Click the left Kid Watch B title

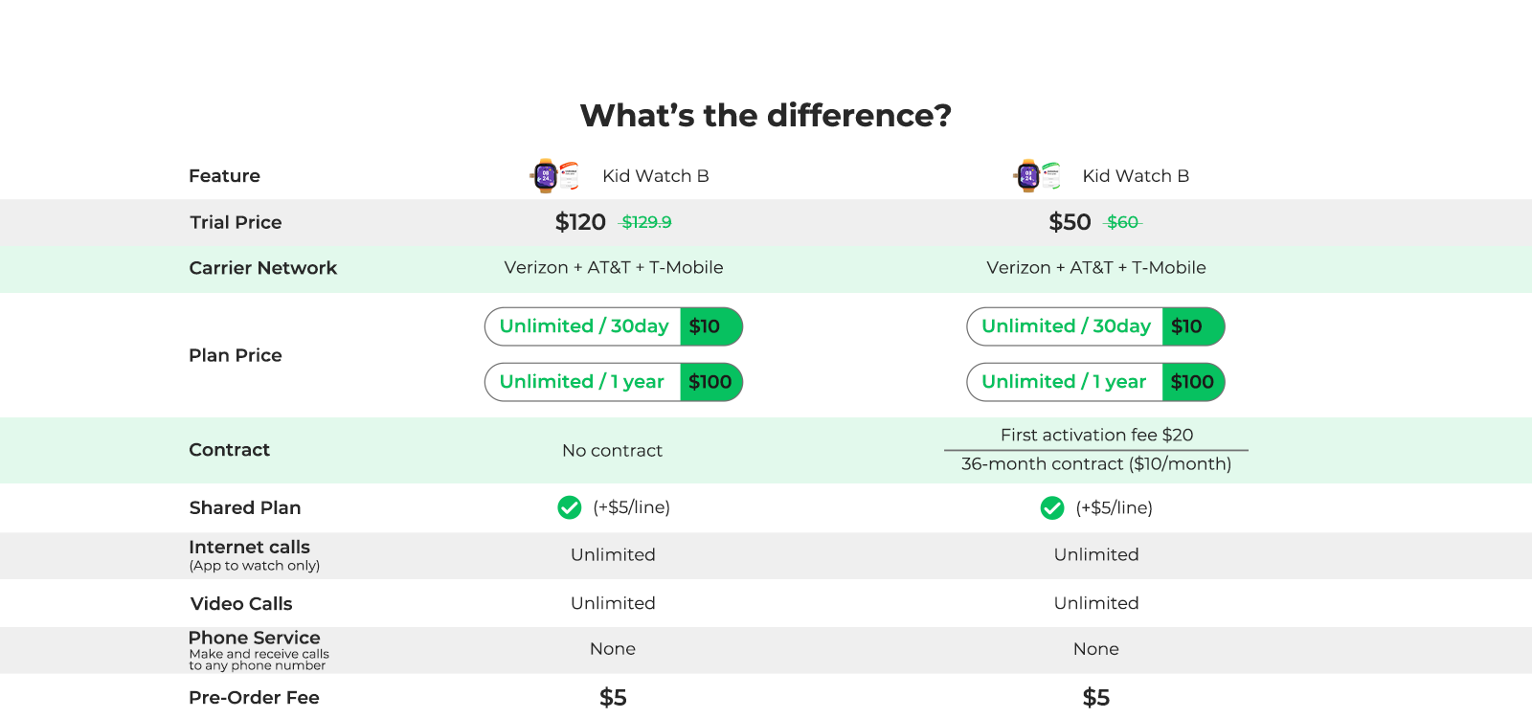click(656, 176)
